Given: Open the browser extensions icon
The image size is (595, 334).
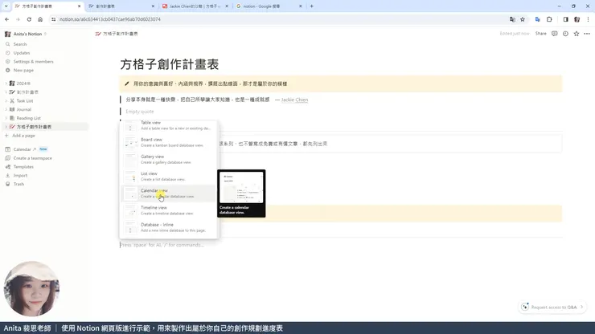Looking at the screenshot, I should [x=549, y=19].
